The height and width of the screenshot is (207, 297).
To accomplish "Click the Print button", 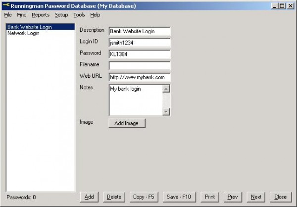I will tap(210, 197).
